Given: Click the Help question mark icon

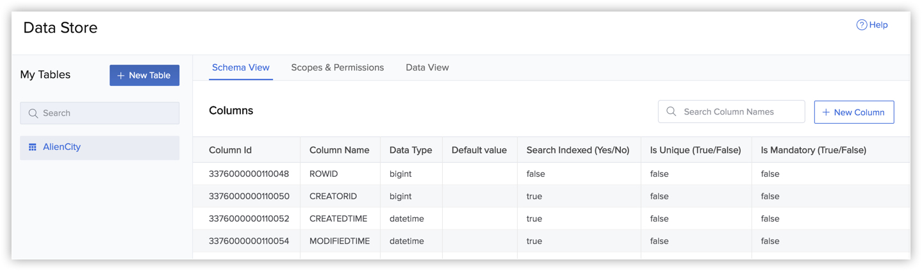Looking at the screenshot, I should coord(861,25).
